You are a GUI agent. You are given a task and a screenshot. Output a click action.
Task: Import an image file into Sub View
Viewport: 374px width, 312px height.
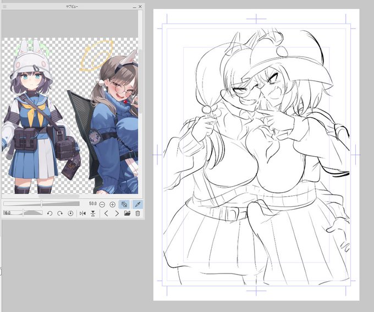tap(128, 214)
